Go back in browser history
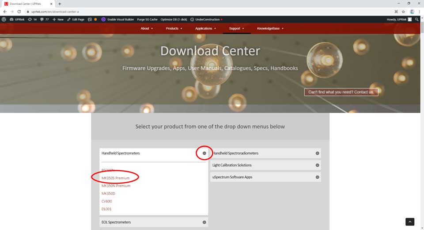 point(5,11)
